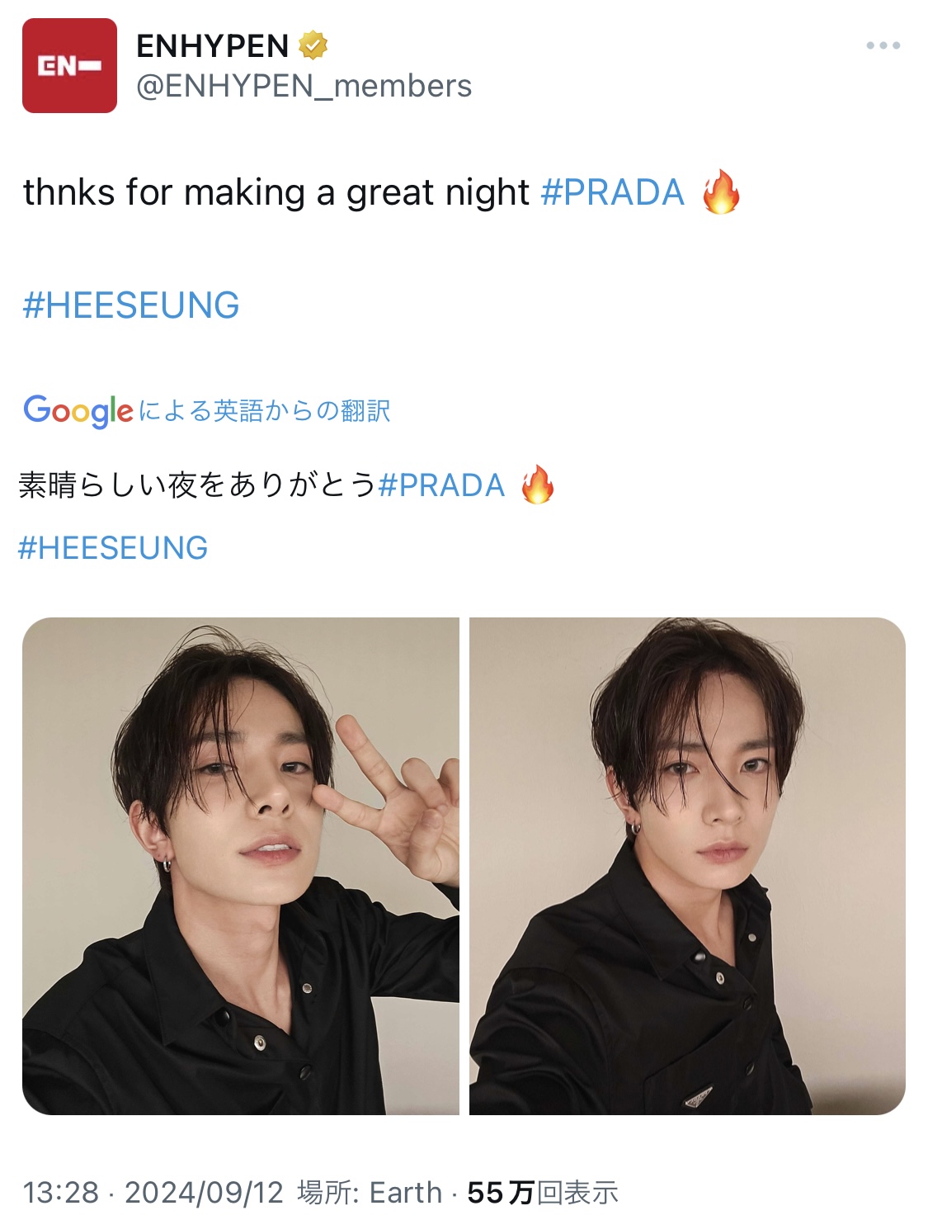The image size is (928, 1220).
Task: Click the gold verified badge
Action: click(313, 45)
